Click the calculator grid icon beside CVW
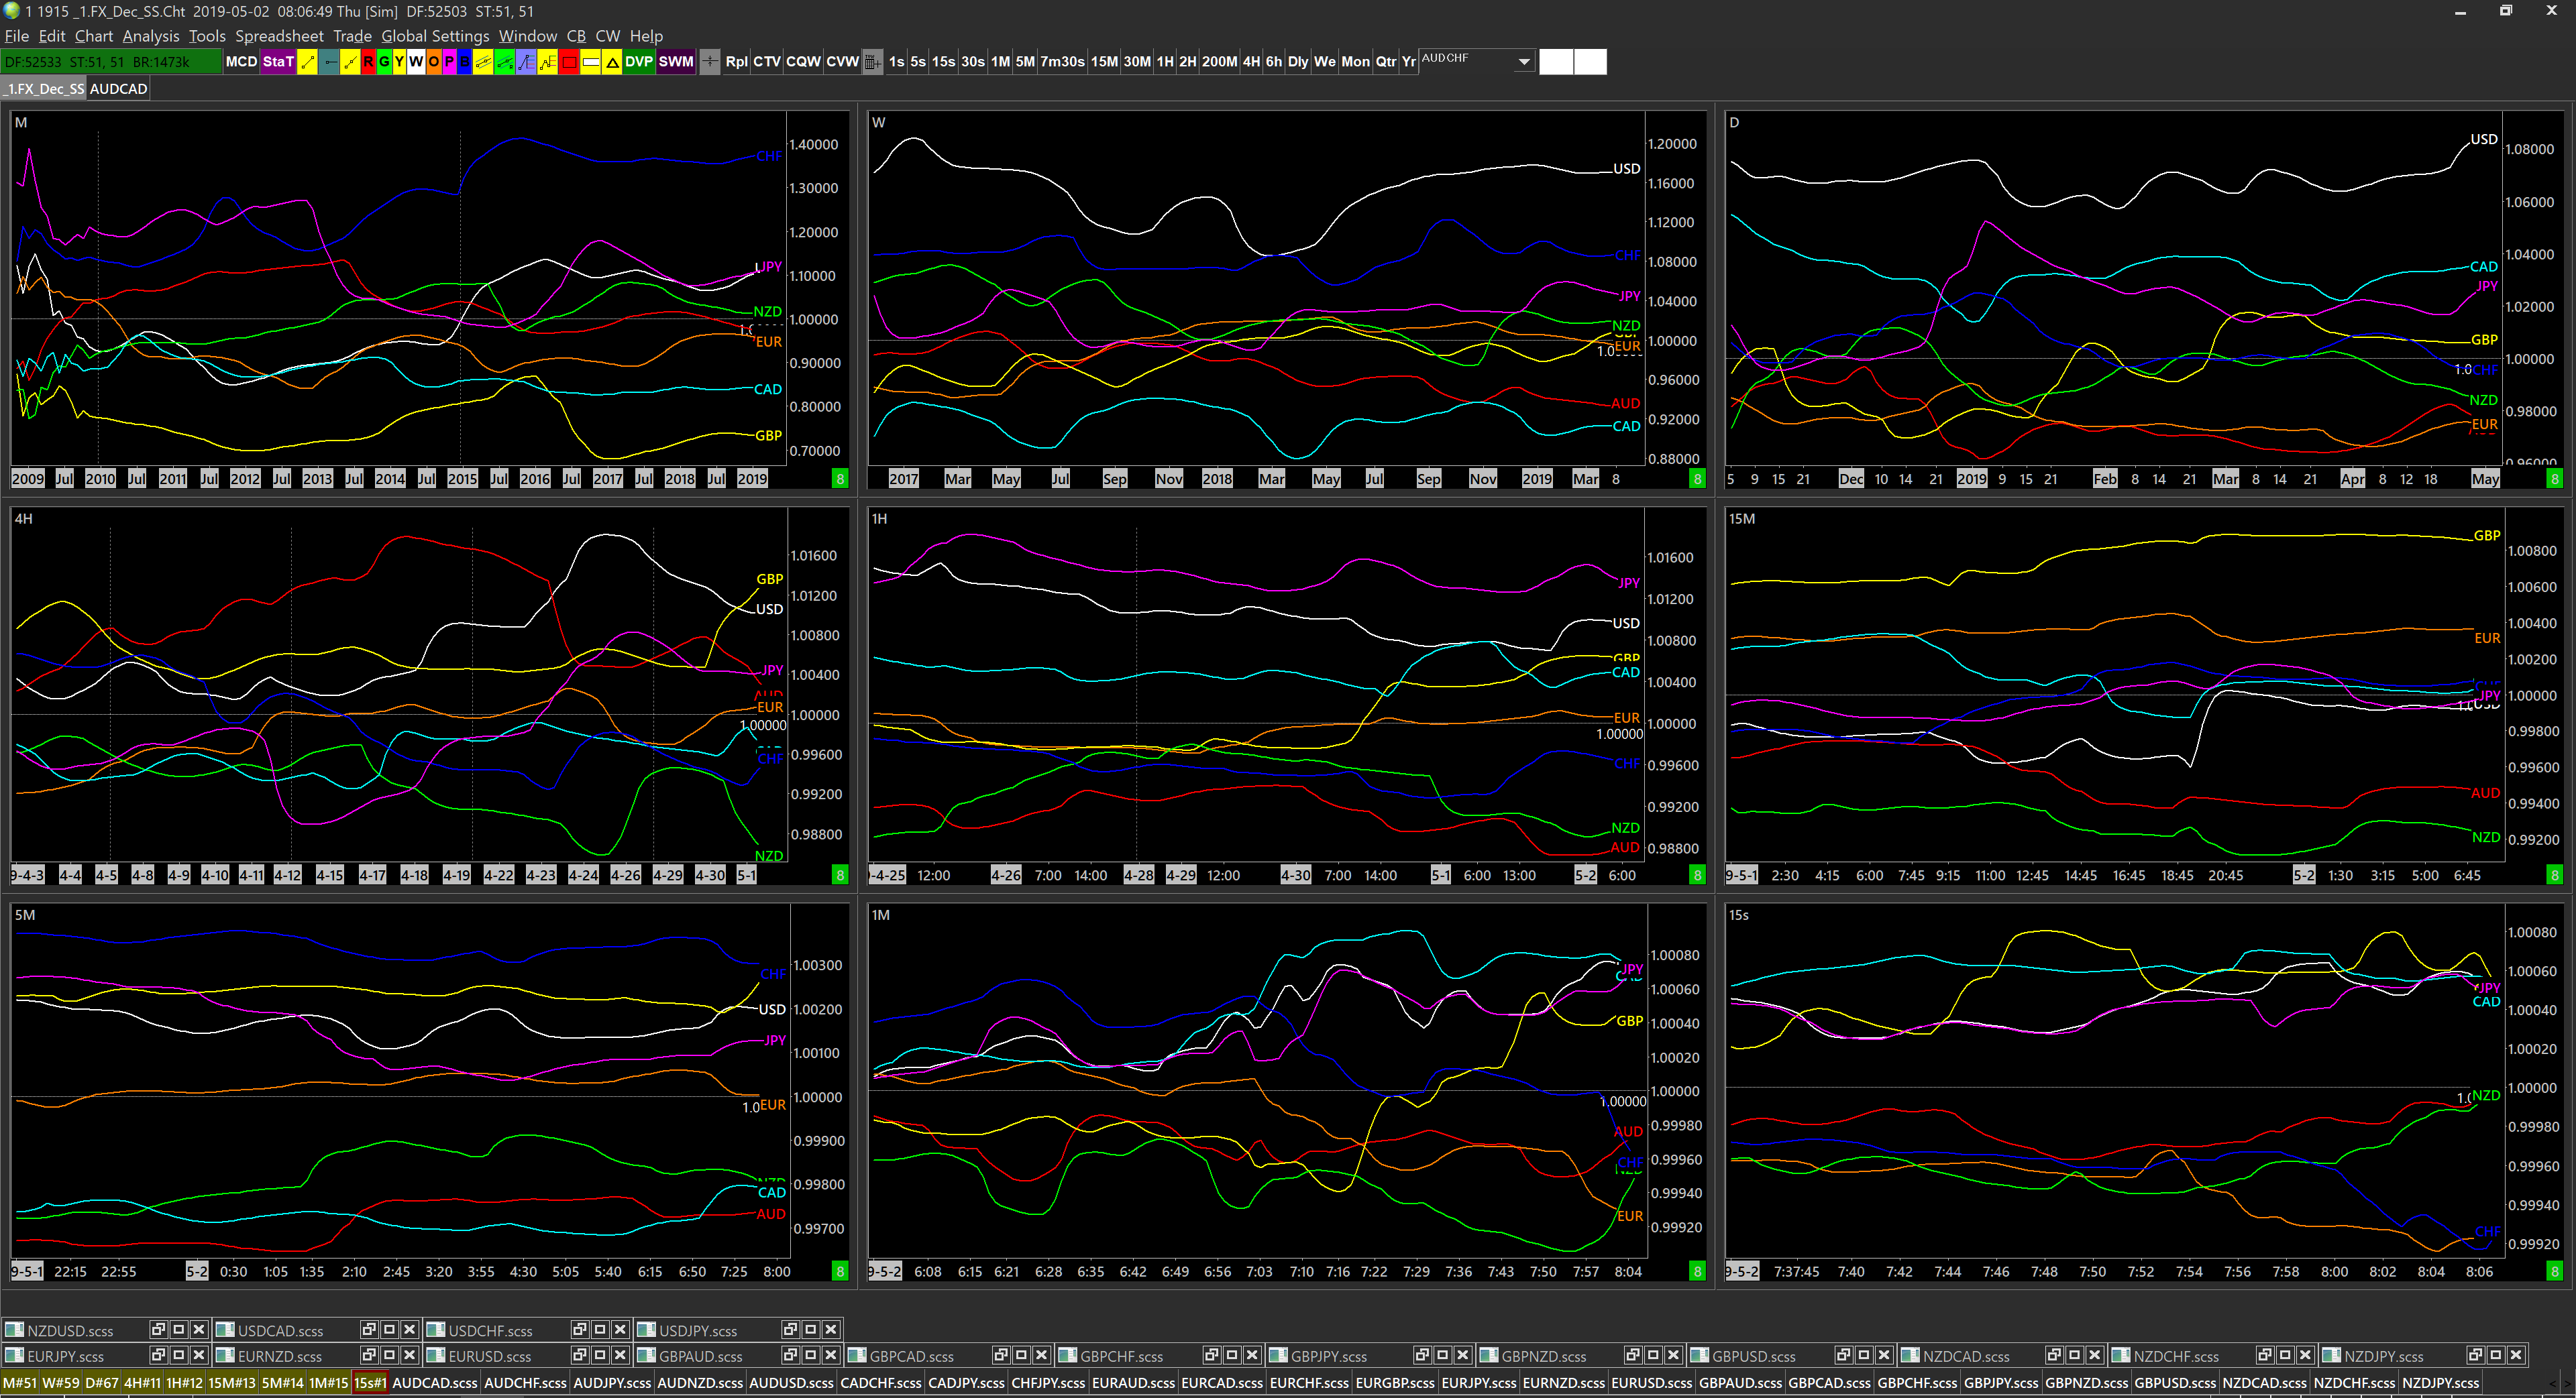 coord(872,62)
